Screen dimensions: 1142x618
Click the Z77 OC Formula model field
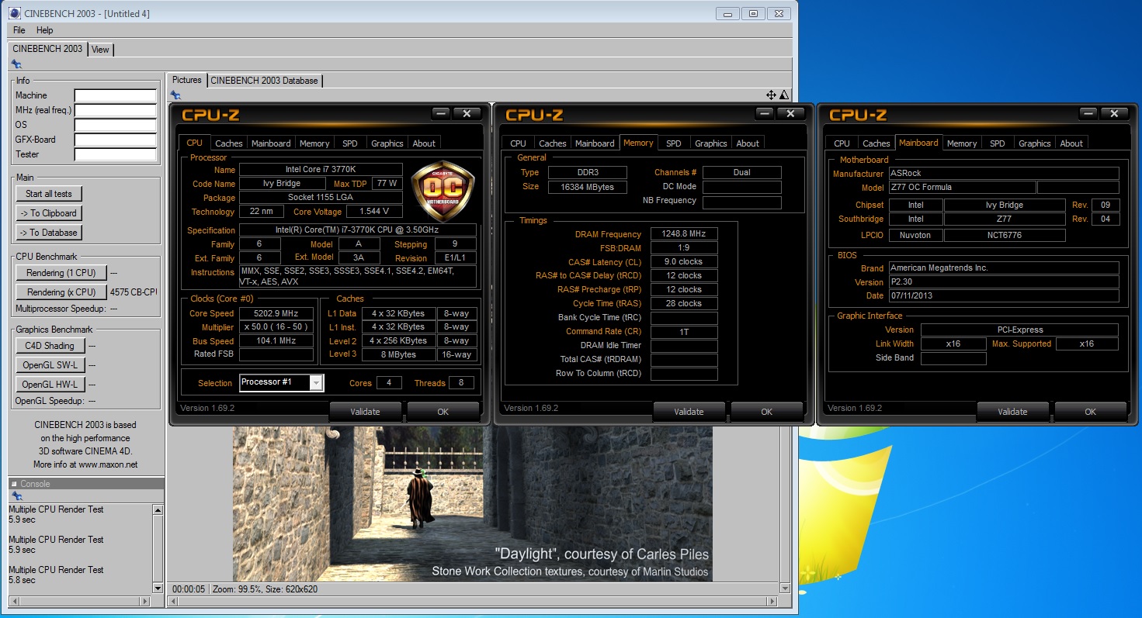pos(962,188)
